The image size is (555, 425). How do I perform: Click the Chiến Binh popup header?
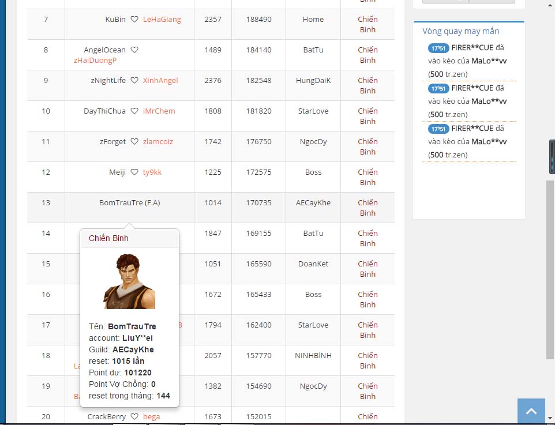point(108,238)
